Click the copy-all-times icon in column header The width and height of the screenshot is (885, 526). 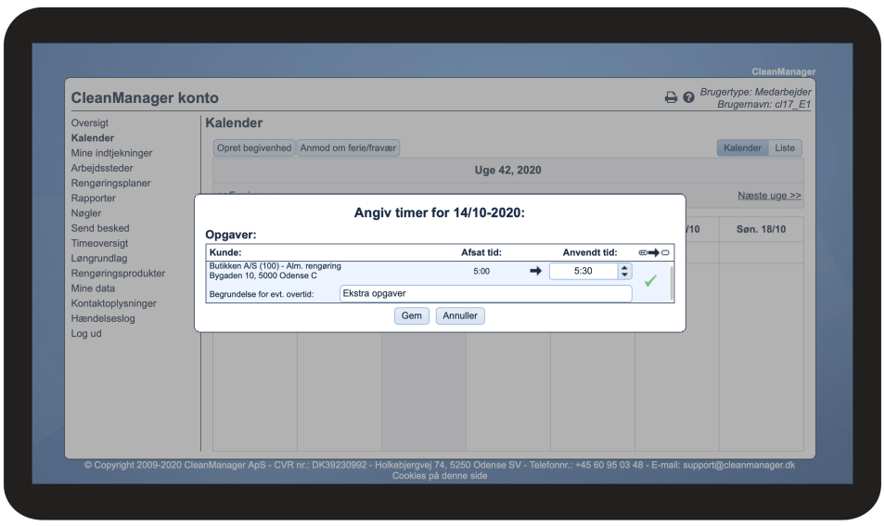[x=654, y=252]
